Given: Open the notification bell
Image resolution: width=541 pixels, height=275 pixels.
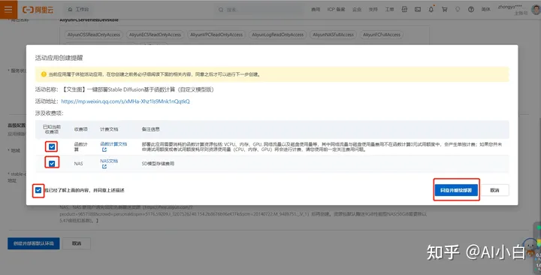Looking at the screenshot, I should click(x=431, y=9).
